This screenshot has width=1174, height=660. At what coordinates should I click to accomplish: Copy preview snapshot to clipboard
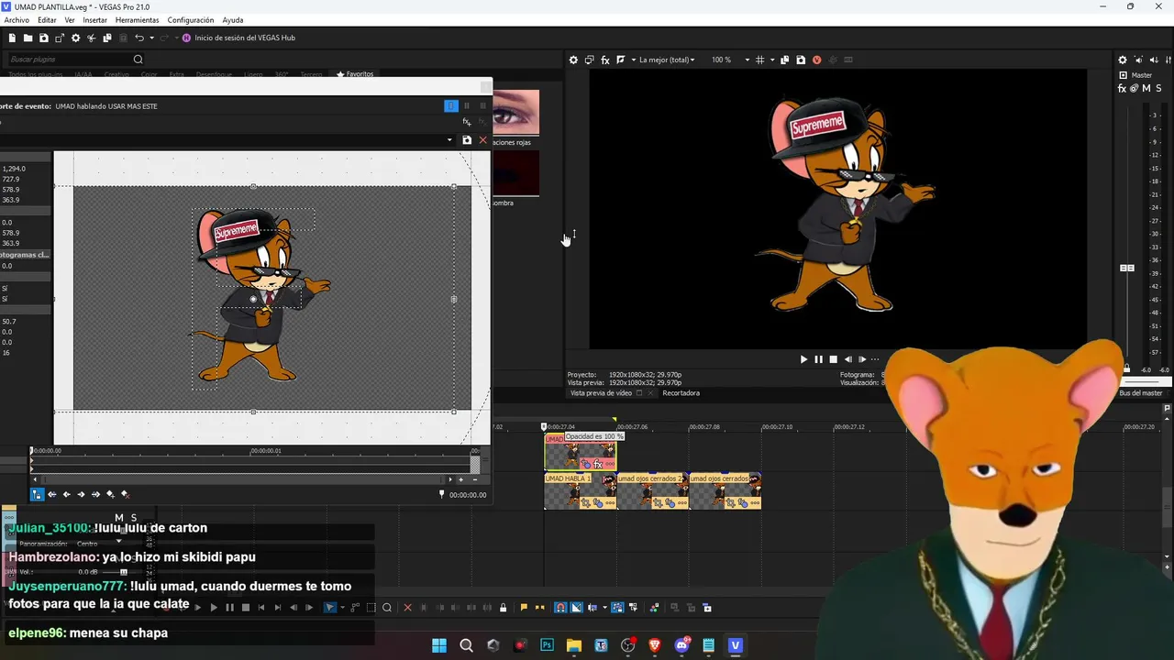tap(784, 60)
